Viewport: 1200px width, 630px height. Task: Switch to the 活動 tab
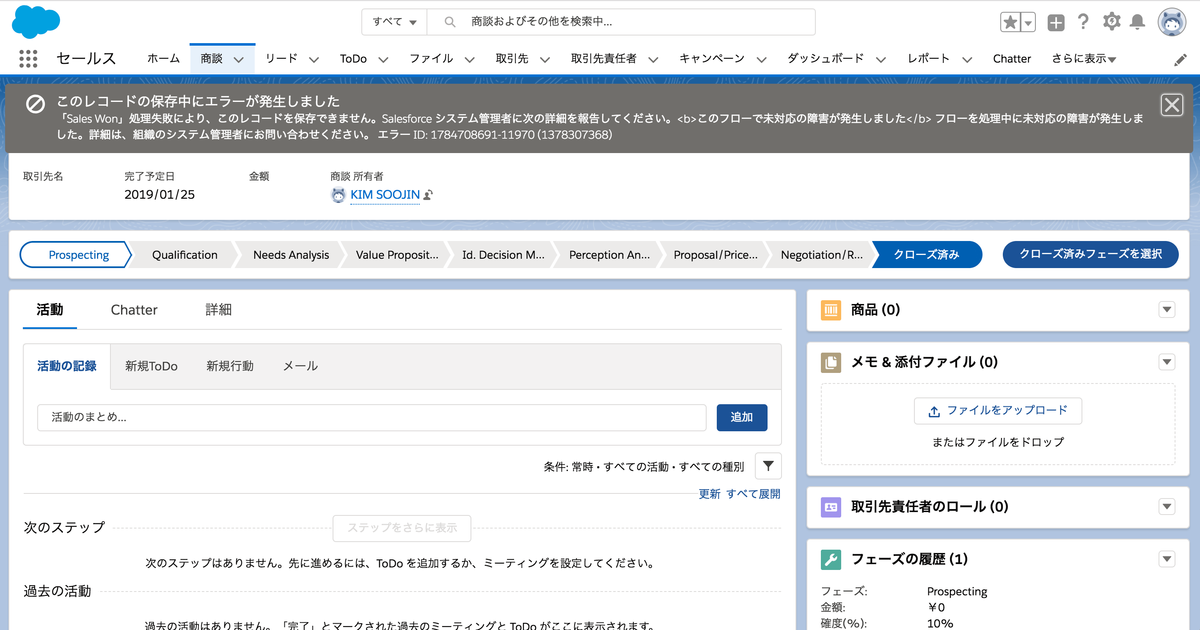[50, 310]
